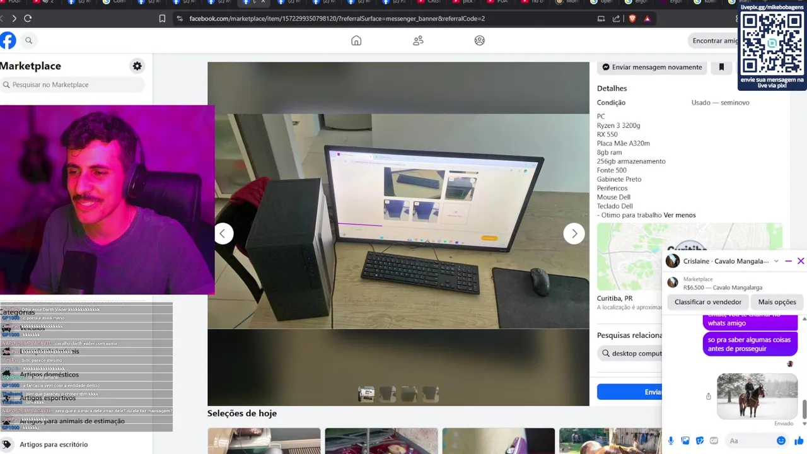Open Crislaine's chat profile picture
Viewport: 807px width, 454px height.
pos(673,261)
